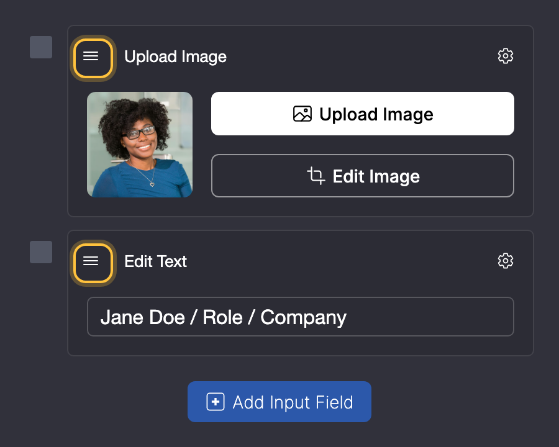The image size is (559, 447).
Task: Open settings gear for Edit Text field
Action: [x=505, y=261]
